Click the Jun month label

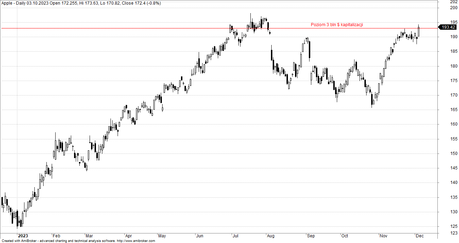coord(200,236)
